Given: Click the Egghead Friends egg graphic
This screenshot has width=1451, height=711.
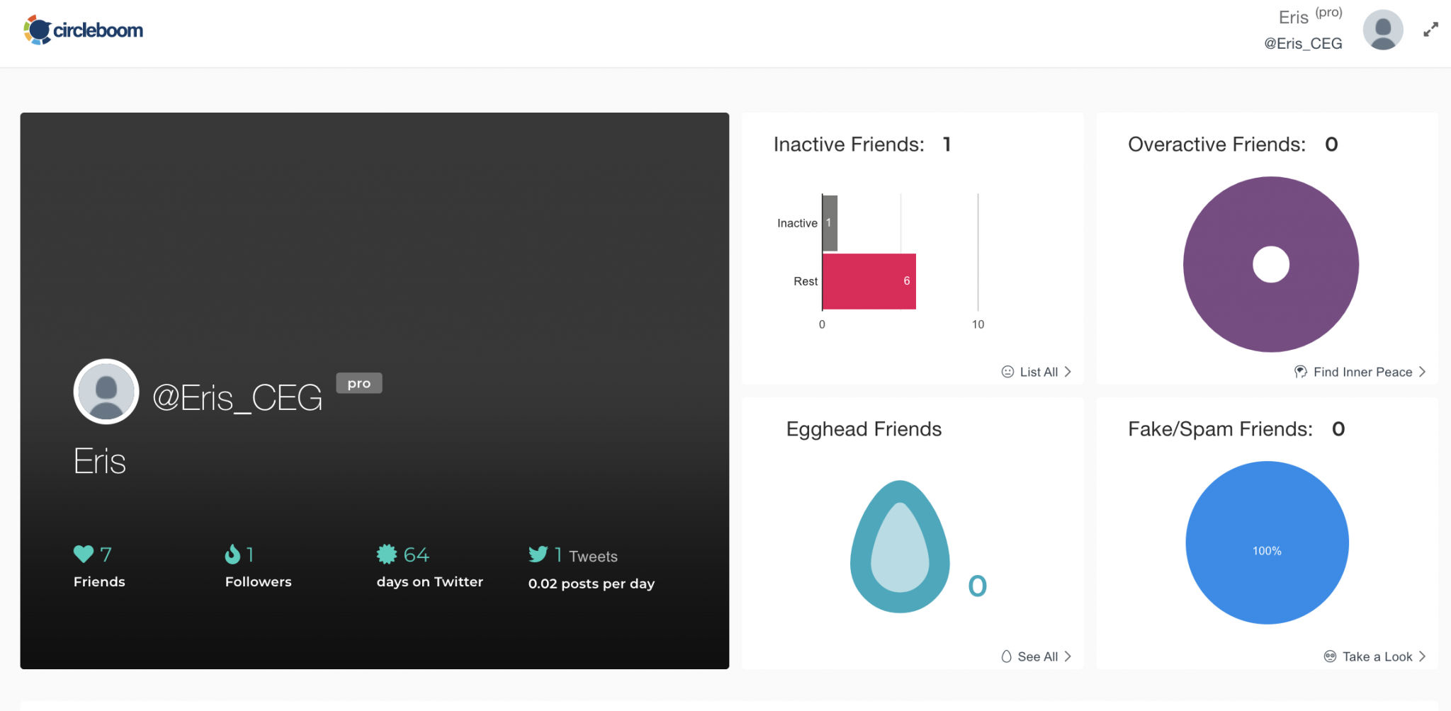Looking at the screenshot, I should 900,547.
